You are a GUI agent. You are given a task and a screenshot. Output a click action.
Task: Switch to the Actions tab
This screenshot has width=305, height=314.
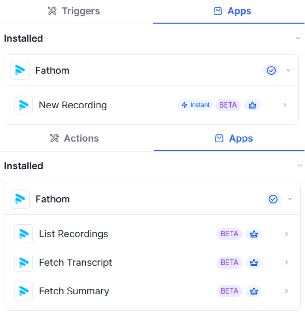point(74,138)
